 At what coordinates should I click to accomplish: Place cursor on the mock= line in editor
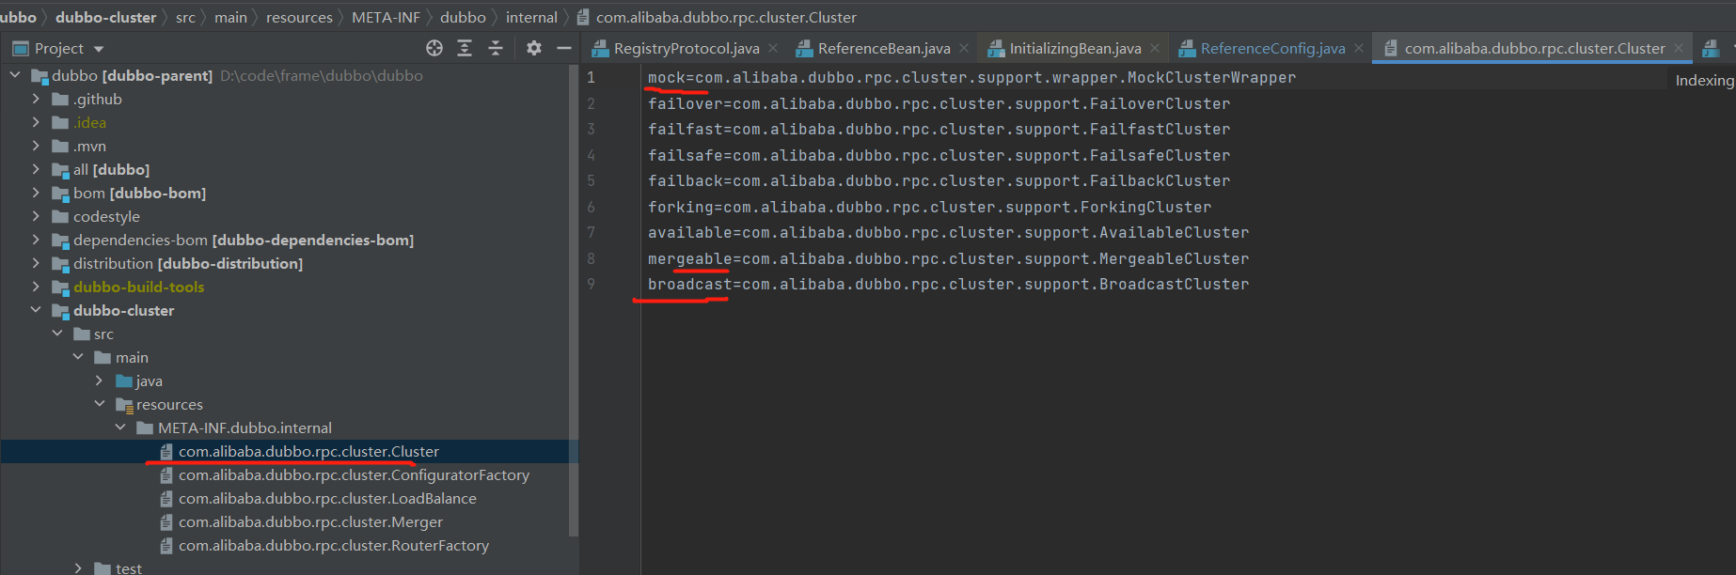(x=971, y=78)
